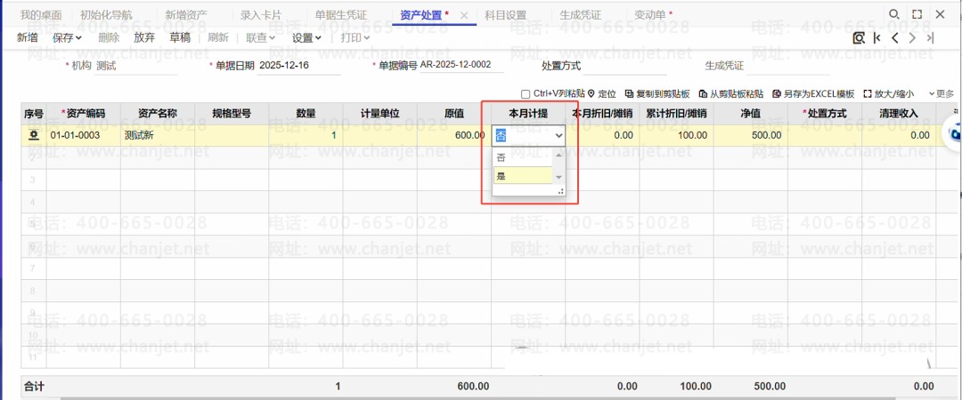Switch to the 录入卡片 tab
This screenshot has height=400, width=962.
(x=261, y=15)
